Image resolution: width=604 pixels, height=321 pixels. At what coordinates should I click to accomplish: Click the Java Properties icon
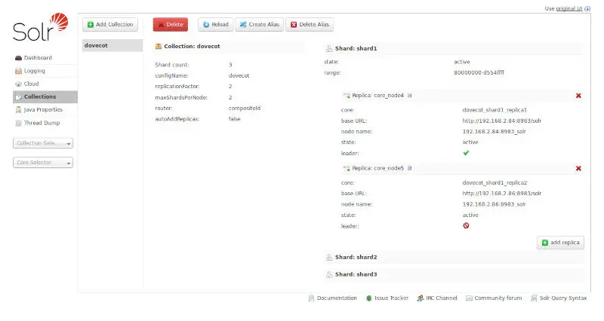(x=18, y=109)
